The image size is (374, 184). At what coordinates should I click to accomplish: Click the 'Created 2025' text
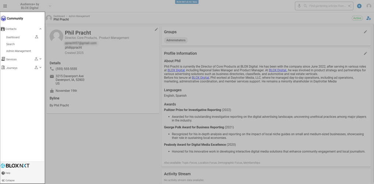click(x=74, y=53)
